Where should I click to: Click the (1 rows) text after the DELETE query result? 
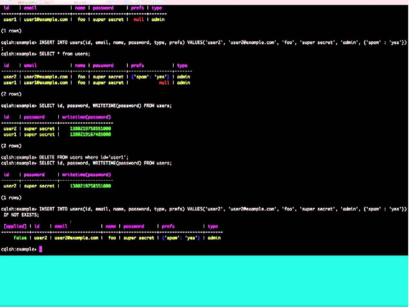[11, 197]
